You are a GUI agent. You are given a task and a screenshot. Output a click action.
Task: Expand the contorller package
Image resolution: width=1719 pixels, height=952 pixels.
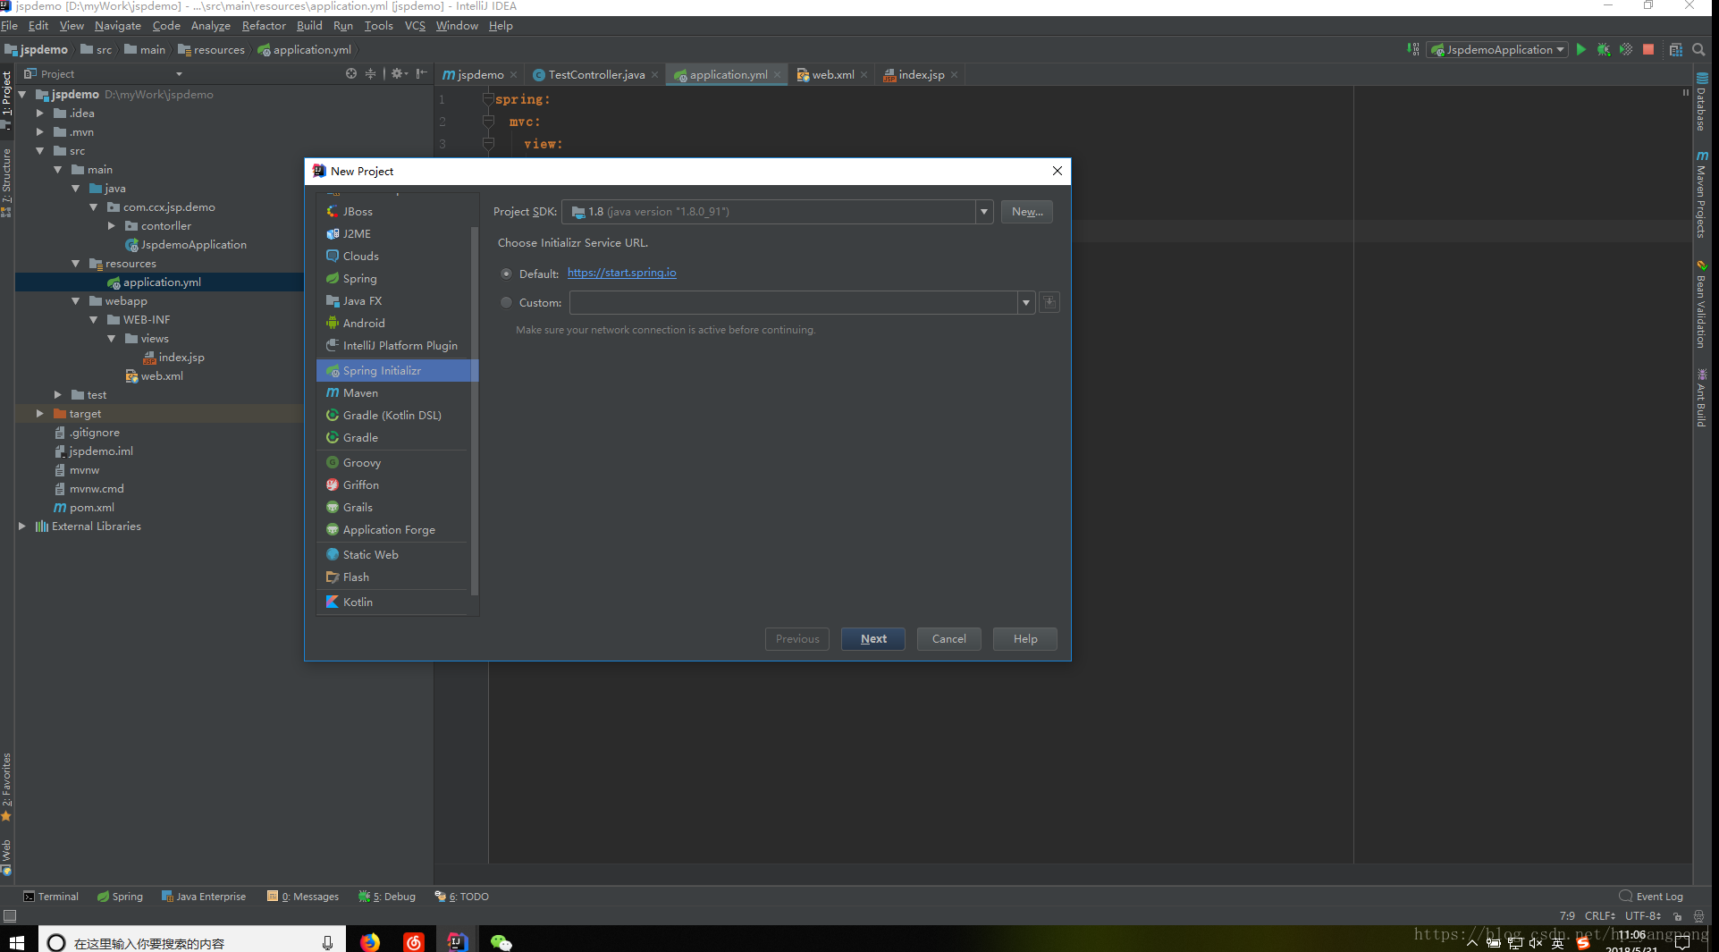(x=111, y=226)
